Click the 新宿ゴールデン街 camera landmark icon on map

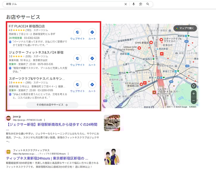click(176, 53)
